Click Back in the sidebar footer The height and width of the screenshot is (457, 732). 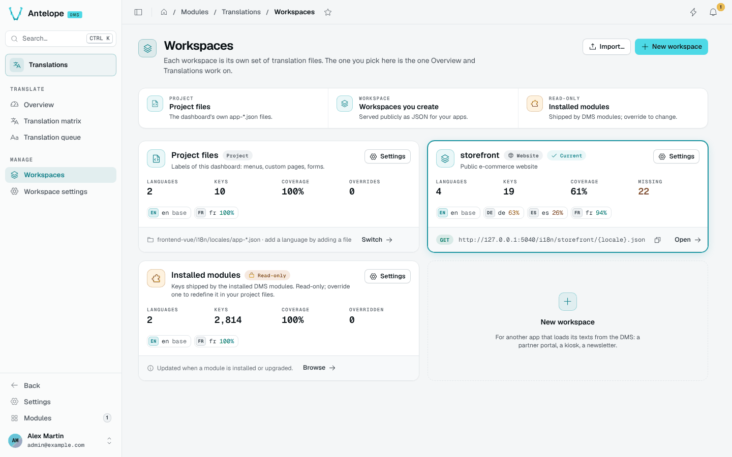tap(60, 385)
